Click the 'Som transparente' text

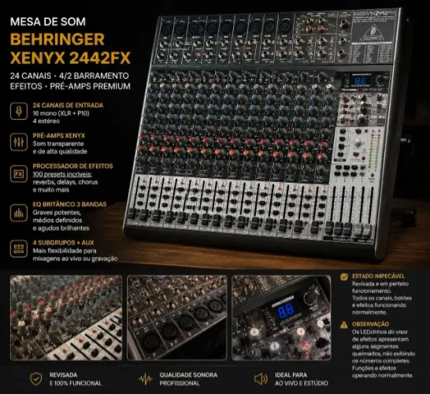58,143
